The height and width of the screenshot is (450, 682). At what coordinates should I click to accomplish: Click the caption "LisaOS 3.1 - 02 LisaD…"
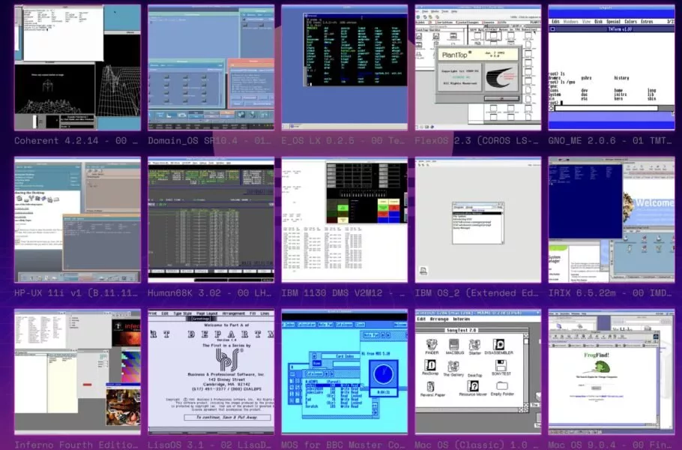point(210,445)
